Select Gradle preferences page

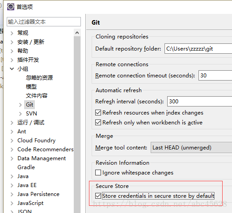point(26,167)
